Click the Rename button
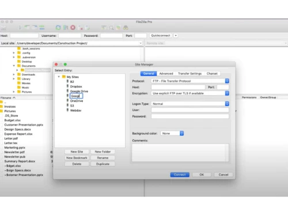The image size is (288, 216). 103,158
